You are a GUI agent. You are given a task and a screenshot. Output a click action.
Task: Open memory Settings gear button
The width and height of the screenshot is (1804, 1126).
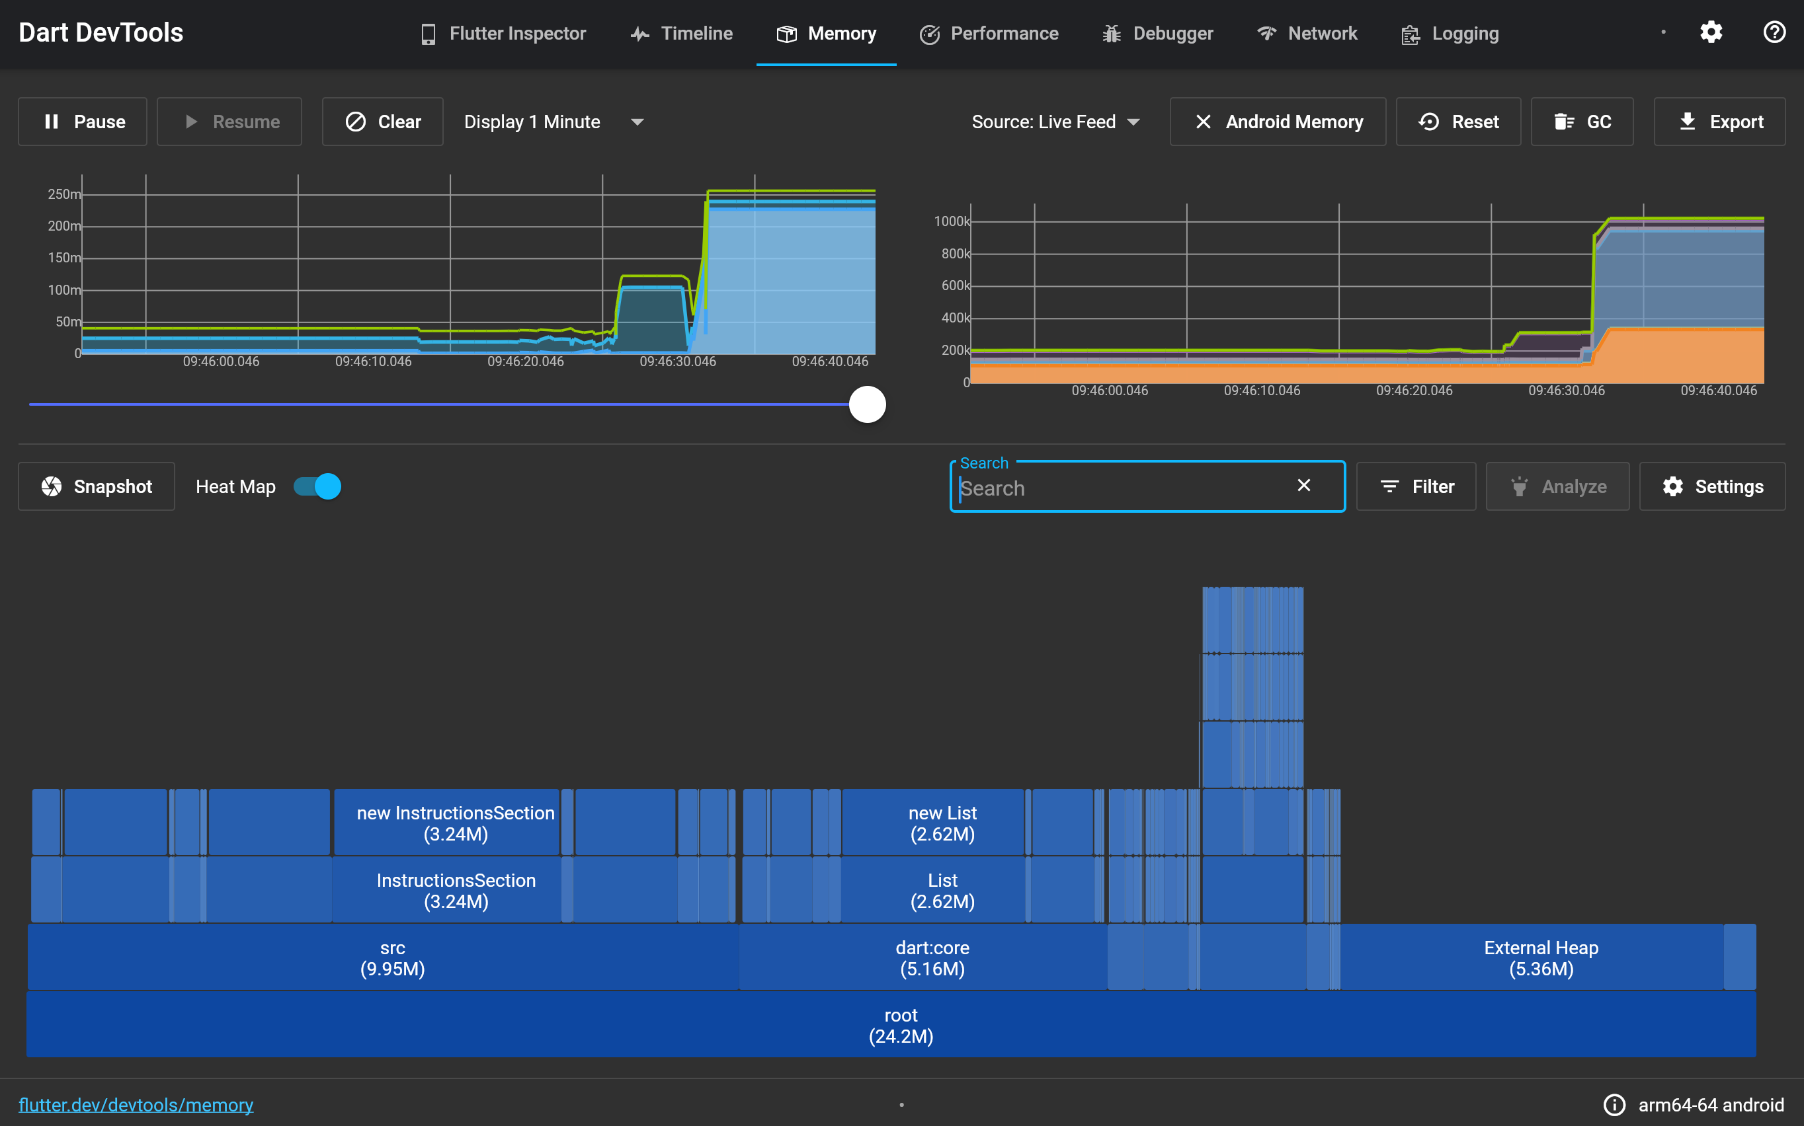tap(1712, 486)
